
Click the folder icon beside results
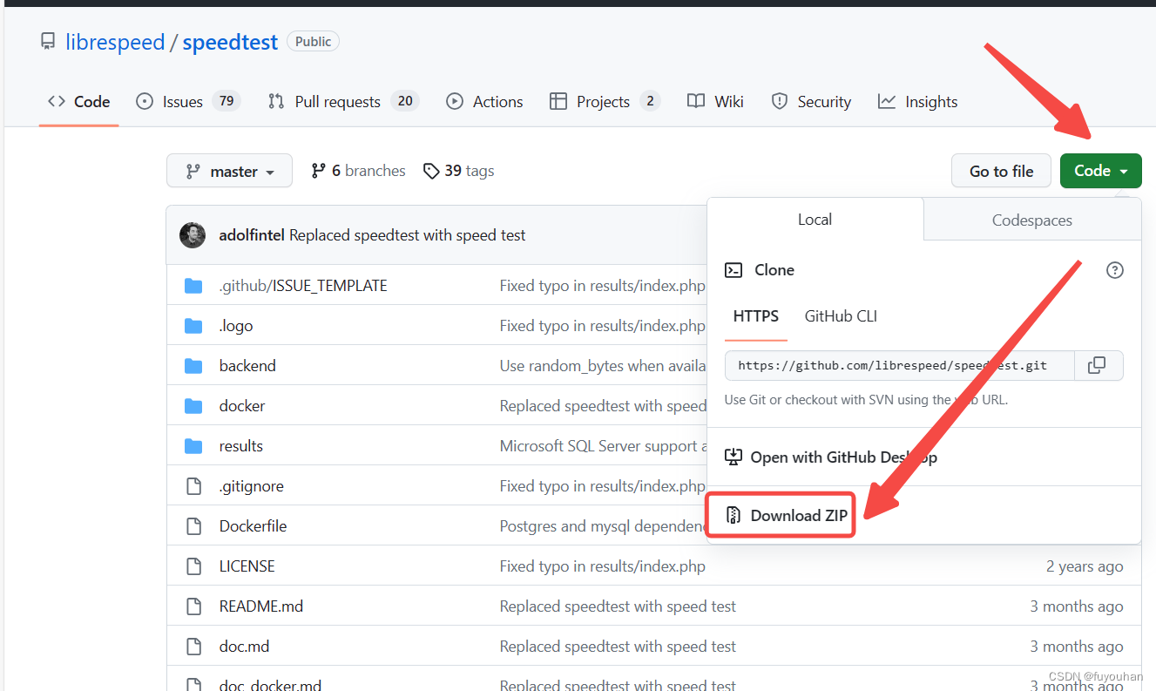click(x=193, y=446)
